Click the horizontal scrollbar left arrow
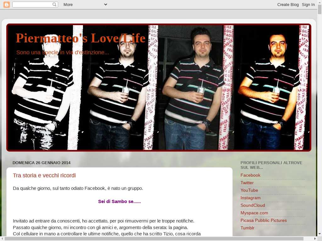Image resolution: width=322 pixels, height=241 pixels. [2, 239]
